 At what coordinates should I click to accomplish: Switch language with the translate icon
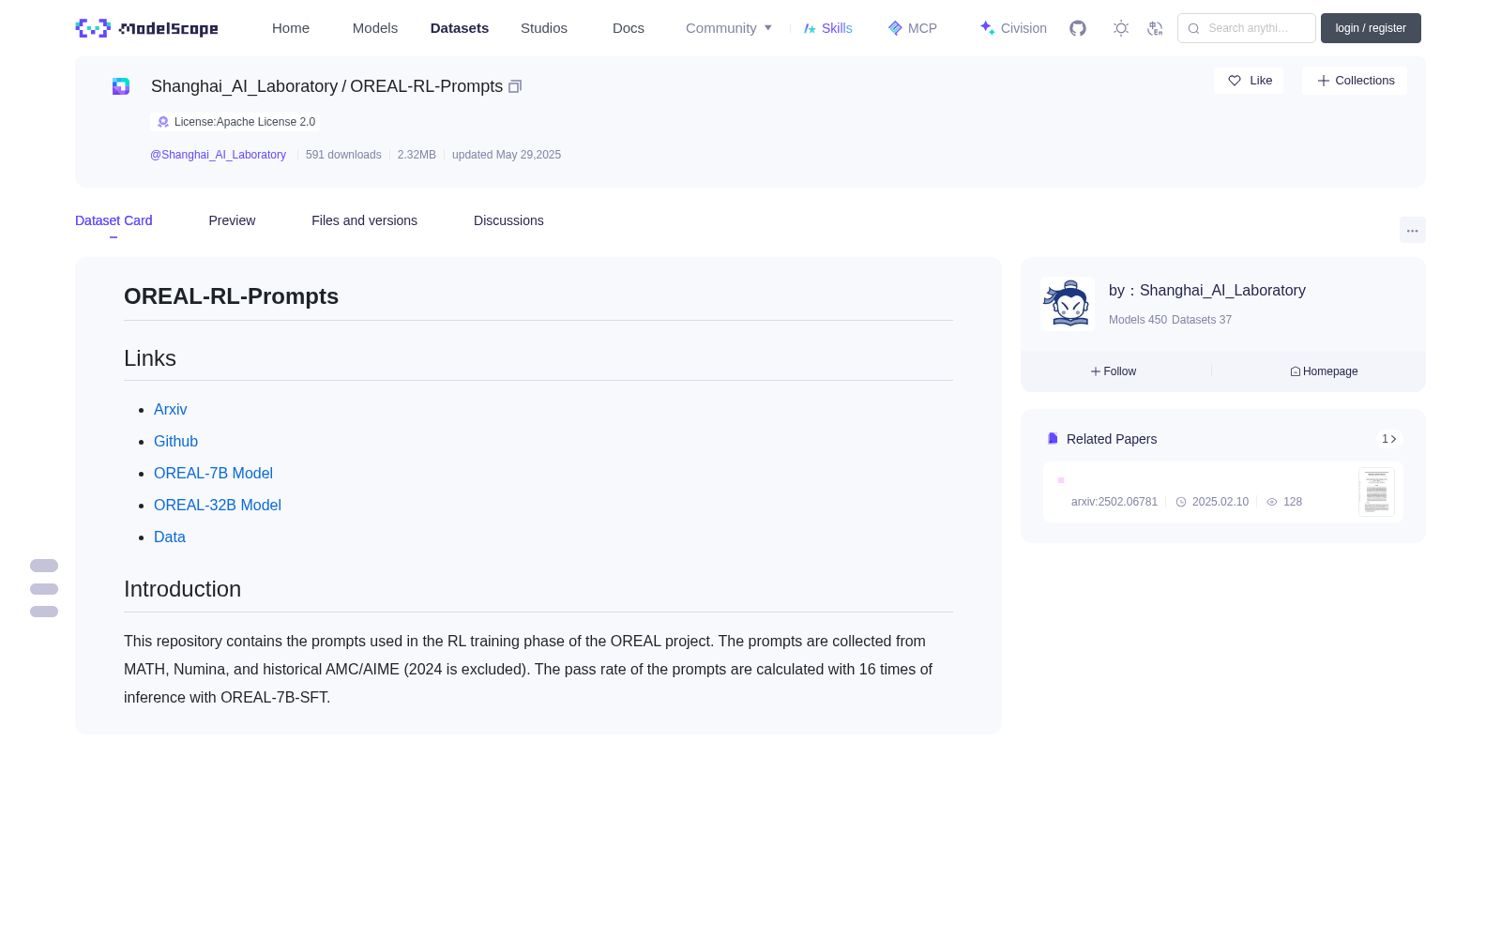pos(1155,28)
